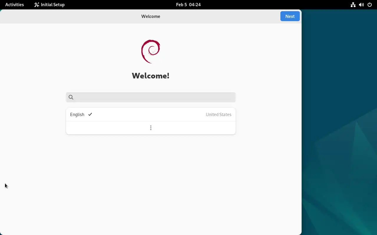Click the volume speaker icon
The height and width of the screenshot is (235, 377).
click(361, 5)
